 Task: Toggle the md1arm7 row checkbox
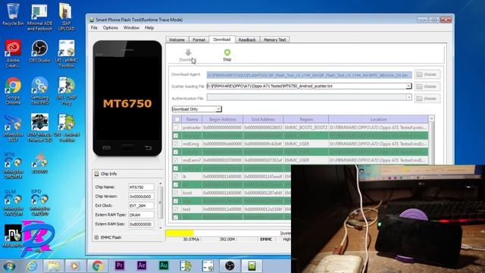(x=176, y=160)
